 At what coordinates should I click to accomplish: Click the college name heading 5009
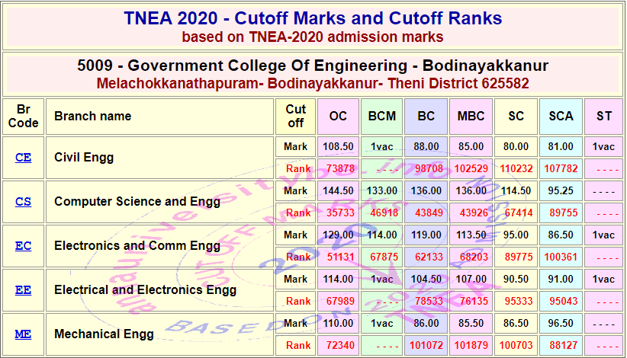tap(313, 66)
